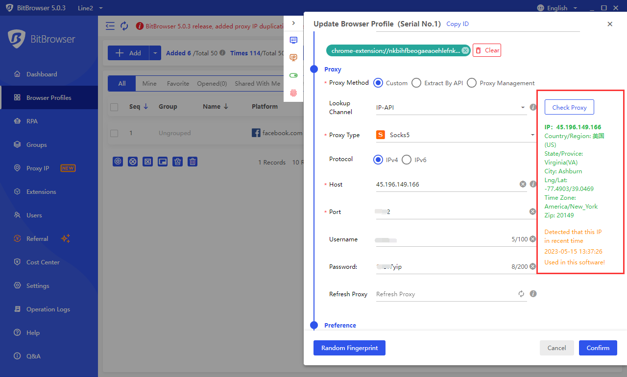Click the red fingerprint icon
Image resolution: width=627 pixels, height=377 pixels.
coord(293,93)
